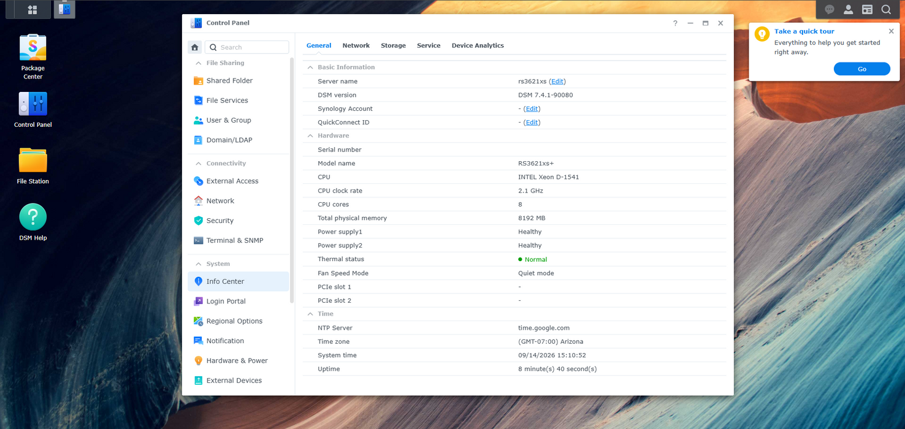Open Terminal & SNMP settings

(x=239, y=240)
